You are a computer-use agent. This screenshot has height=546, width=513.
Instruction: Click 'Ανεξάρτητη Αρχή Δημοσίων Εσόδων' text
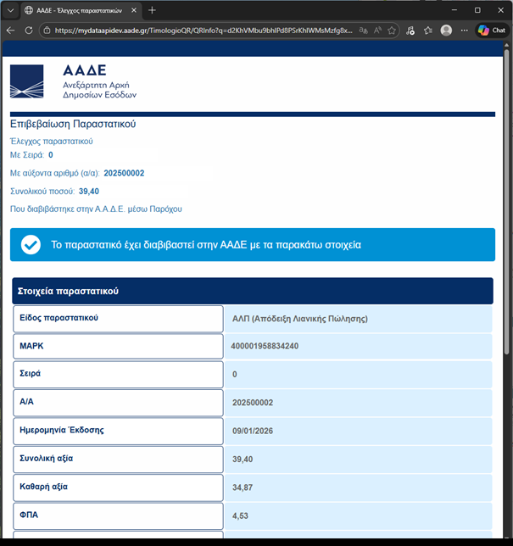(x=99, y=90)
